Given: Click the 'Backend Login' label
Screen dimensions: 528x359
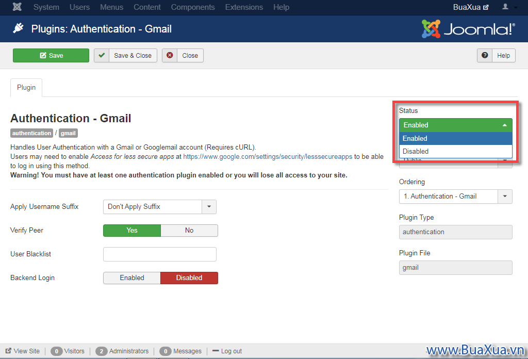Looking at the screenshot, I should pos(32,278).
